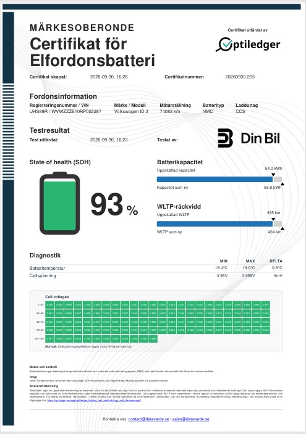Click the 'State of health (SOH)' heading
Screen dimensions: 306x434
click(60, 162)
